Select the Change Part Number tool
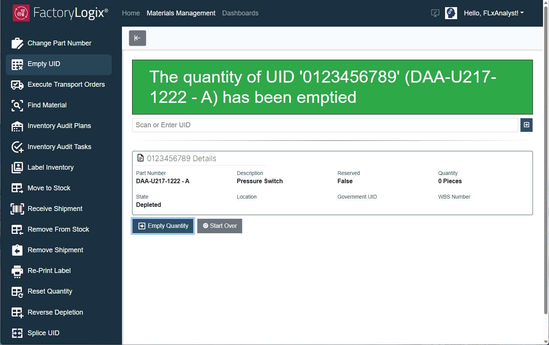549x345 pixels. [59, 43]
